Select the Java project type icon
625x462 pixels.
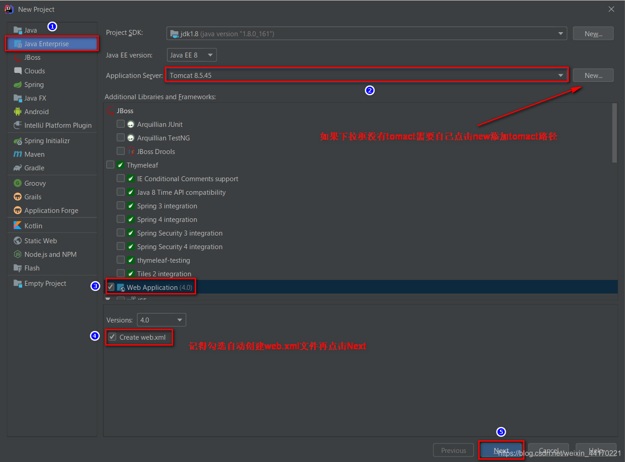click(18, 30)
